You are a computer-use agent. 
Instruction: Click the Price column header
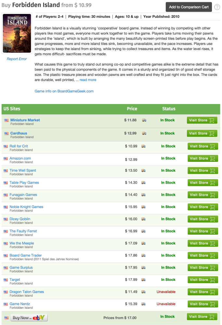point(132,109)
